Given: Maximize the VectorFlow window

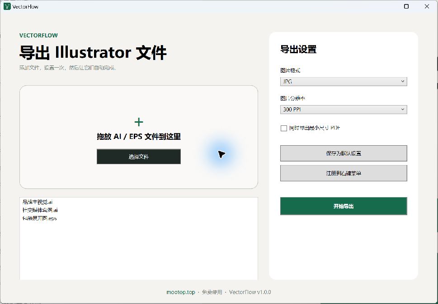Looking at the screenshot, I should [406, 6].
